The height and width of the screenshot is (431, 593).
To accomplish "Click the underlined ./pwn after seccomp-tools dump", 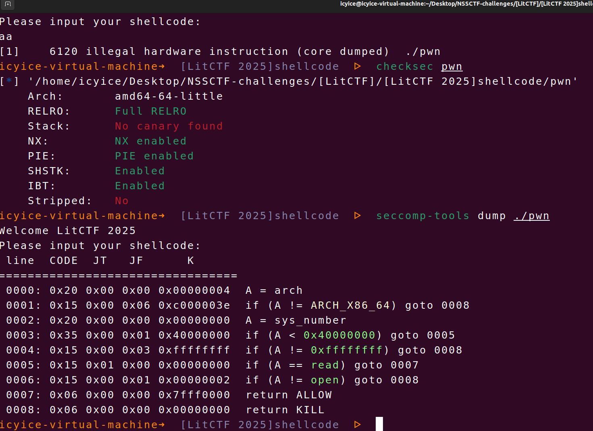I will [531, 215].
